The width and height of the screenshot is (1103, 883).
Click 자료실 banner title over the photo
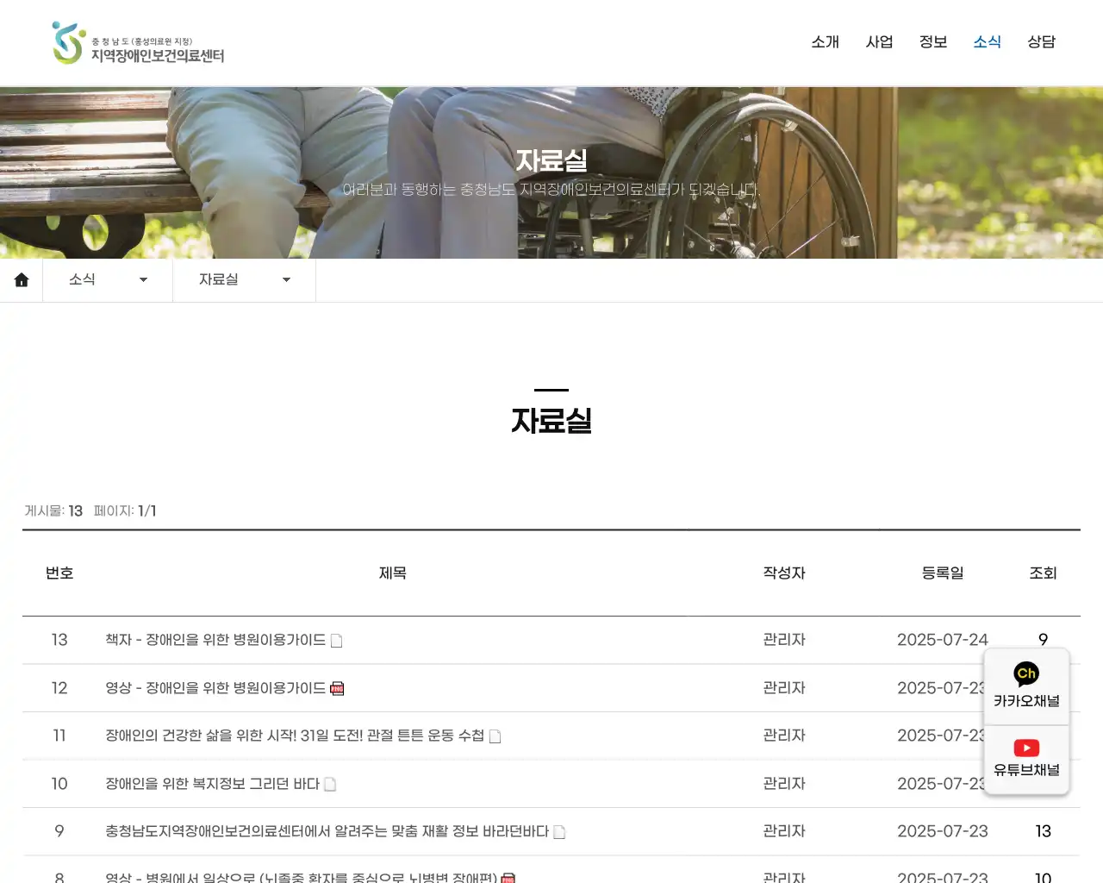[551, 160]
